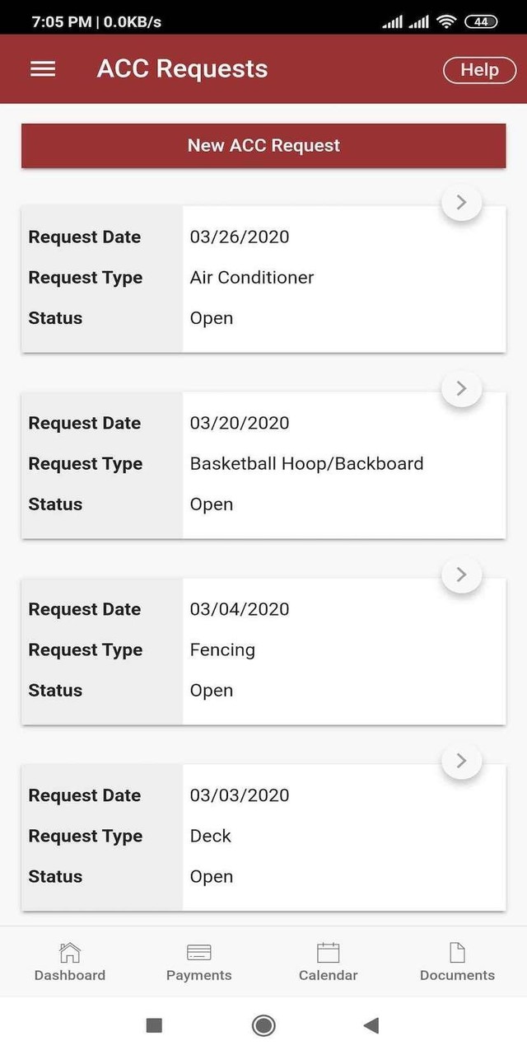
Task: Open the Documents section
Action: [x=456, y=960]
